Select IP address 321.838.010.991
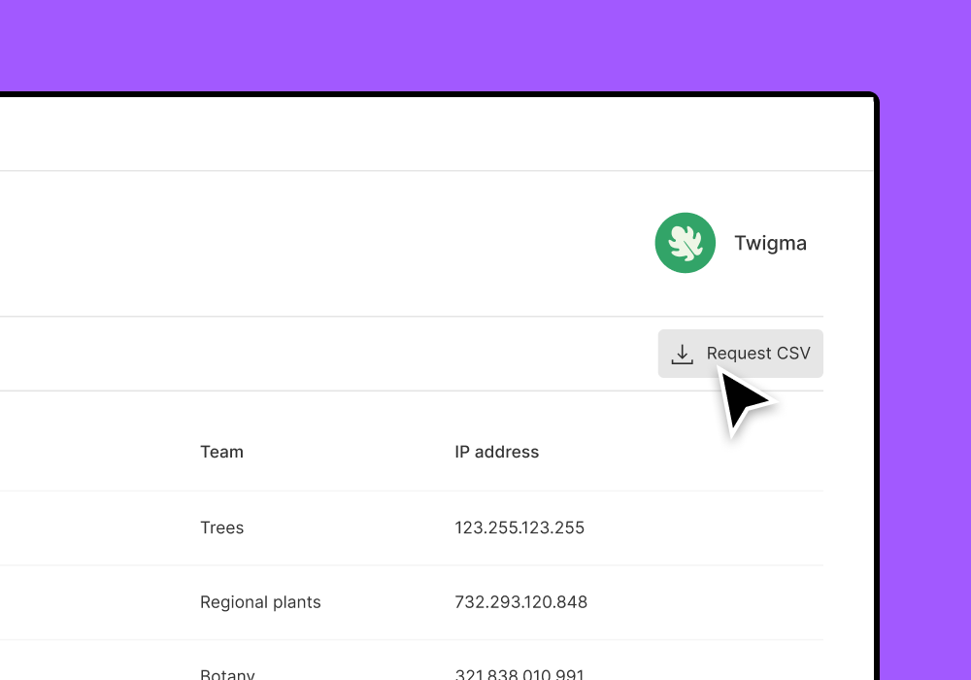The height and width of the screenshot is (680, 971). click(x=519, y=674)
